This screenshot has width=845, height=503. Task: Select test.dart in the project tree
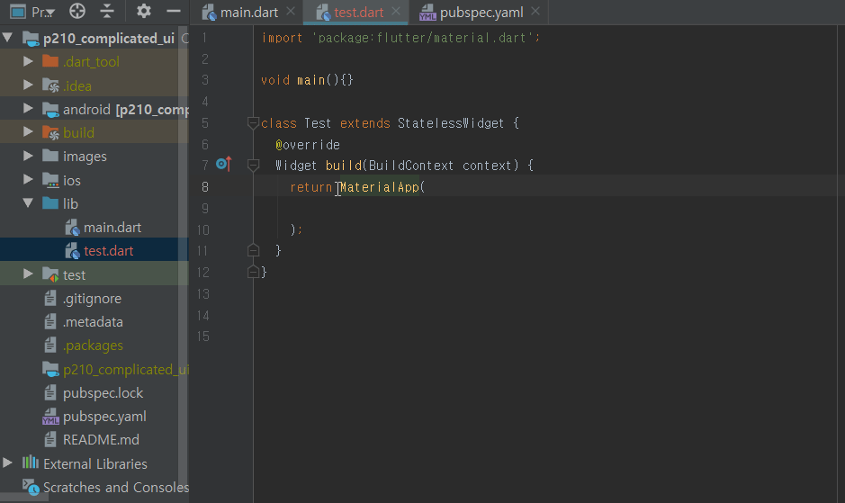[x=108, y=251]
